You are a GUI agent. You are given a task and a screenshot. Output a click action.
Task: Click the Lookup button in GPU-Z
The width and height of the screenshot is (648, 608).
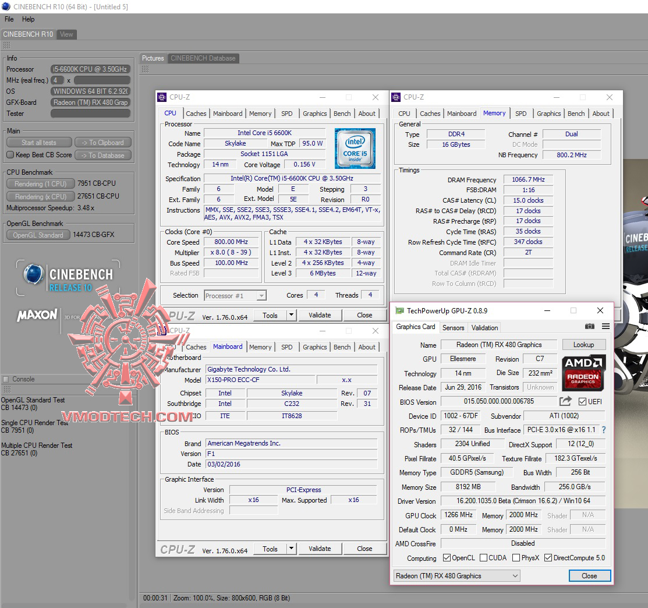point(583,344)
